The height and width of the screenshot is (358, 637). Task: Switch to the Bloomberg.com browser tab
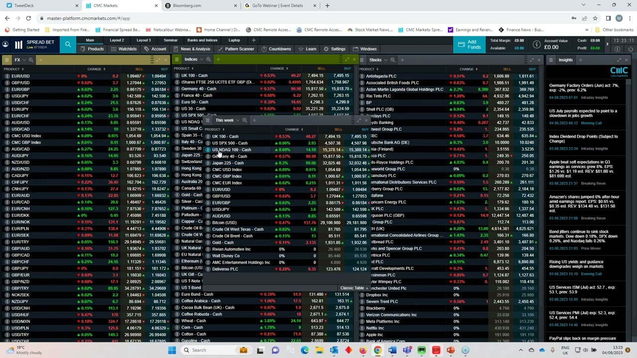200,5
